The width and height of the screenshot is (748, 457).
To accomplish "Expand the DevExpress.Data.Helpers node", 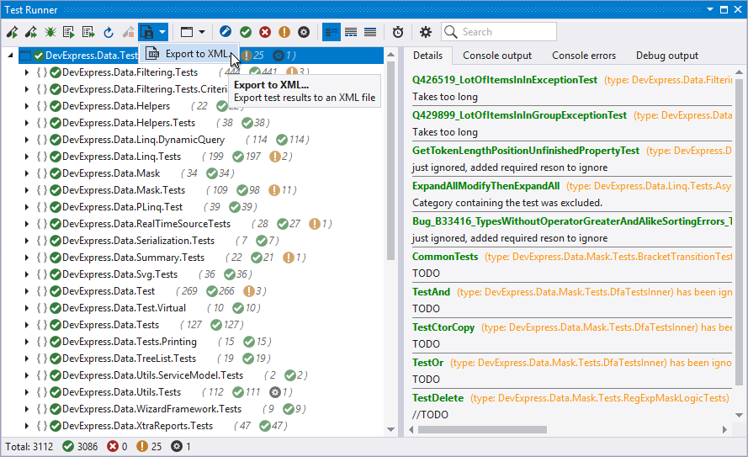I will [26, 106].
